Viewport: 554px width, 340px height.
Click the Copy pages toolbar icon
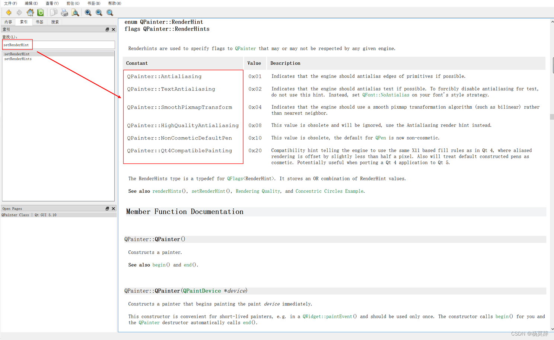click(54, 13)
